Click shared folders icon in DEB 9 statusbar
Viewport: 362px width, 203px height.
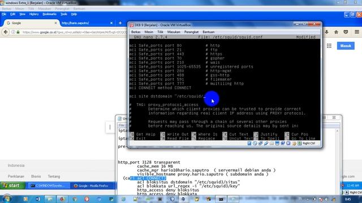(x=271, y=143)
